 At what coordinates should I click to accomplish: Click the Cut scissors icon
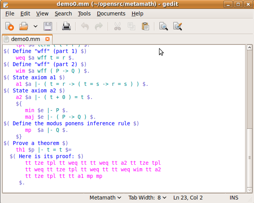point(117,26)
